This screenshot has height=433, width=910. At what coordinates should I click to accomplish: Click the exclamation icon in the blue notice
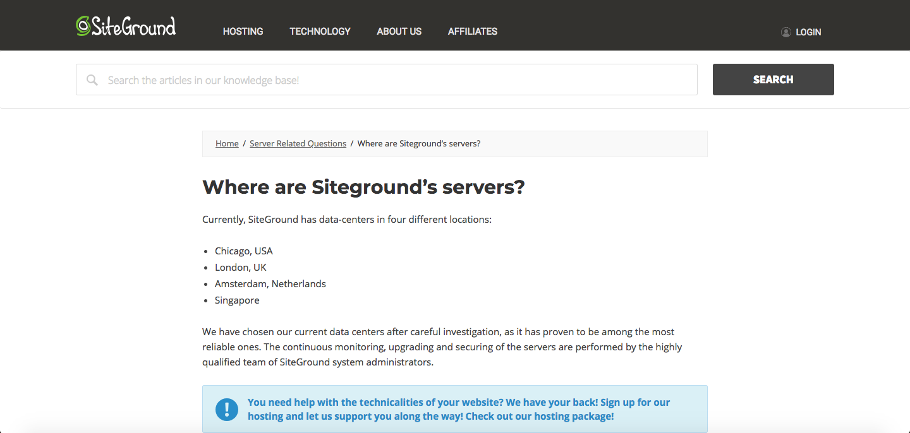coord(227,409)
